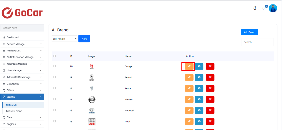The image size is (282, 130).
Task: Click the sidebar Search here field
Action: (22, 28)
